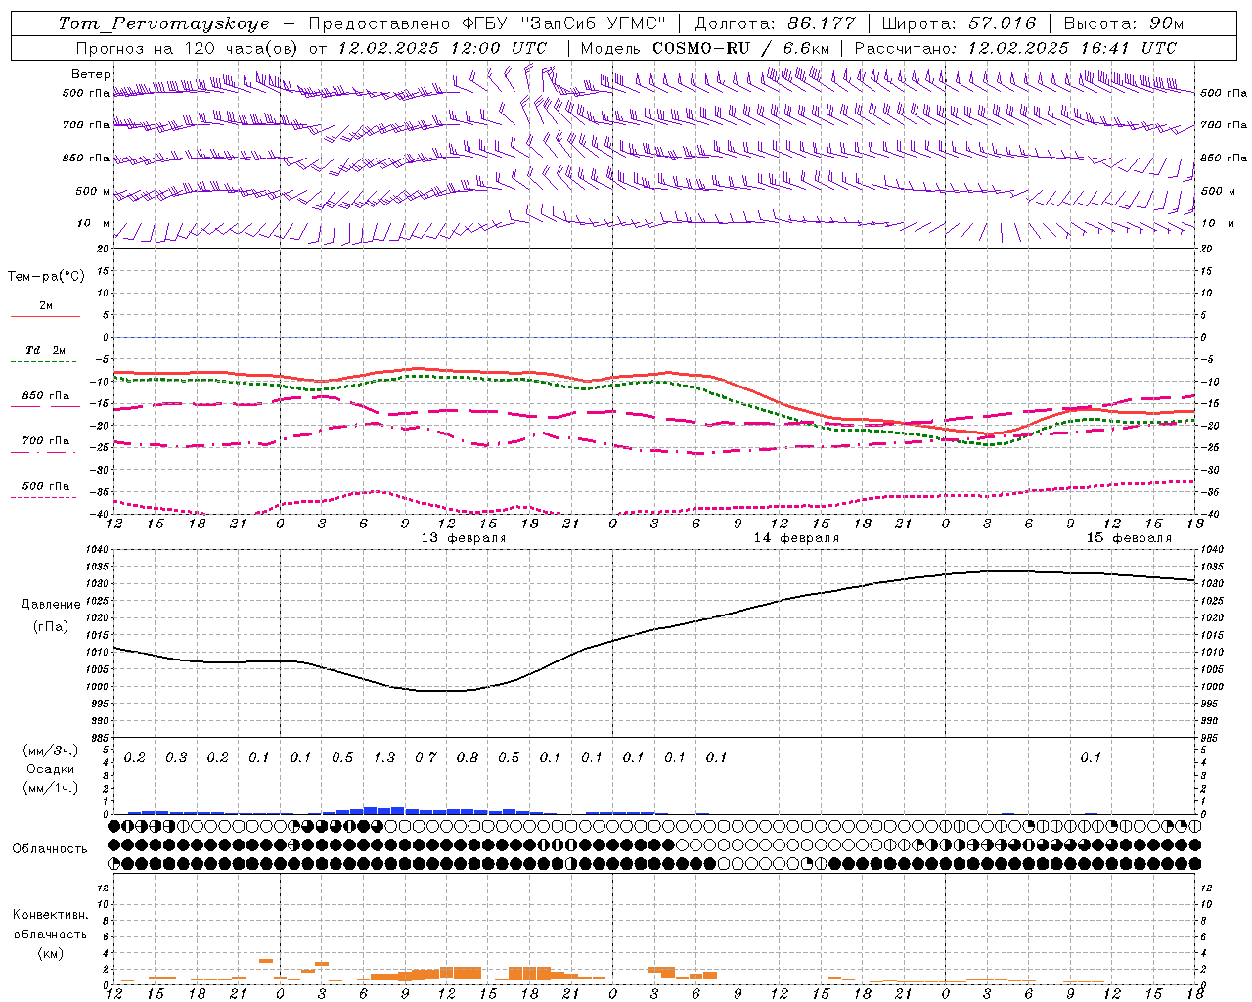
Task: Click the station title Tom_Pervomayskoye
Action: coord(163,23)
